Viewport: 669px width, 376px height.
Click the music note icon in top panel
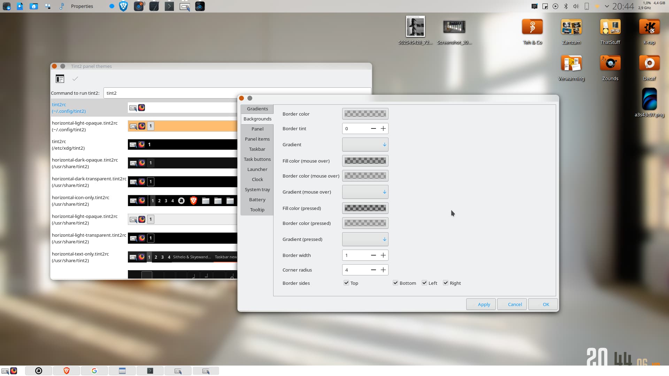pos(62,6)
